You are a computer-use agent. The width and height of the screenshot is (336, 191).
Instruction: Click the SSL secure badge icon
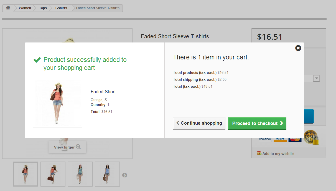[x=311, y=137]
